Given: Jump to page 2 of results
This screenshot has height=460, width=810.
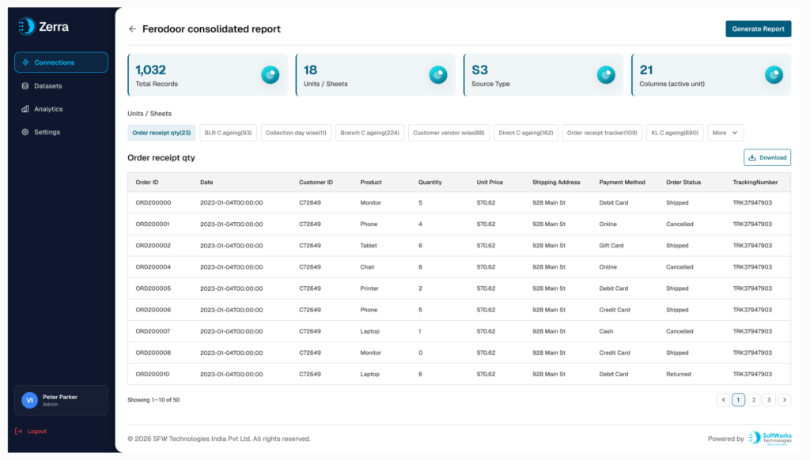Looking at the screenshot, I should 754,400.
